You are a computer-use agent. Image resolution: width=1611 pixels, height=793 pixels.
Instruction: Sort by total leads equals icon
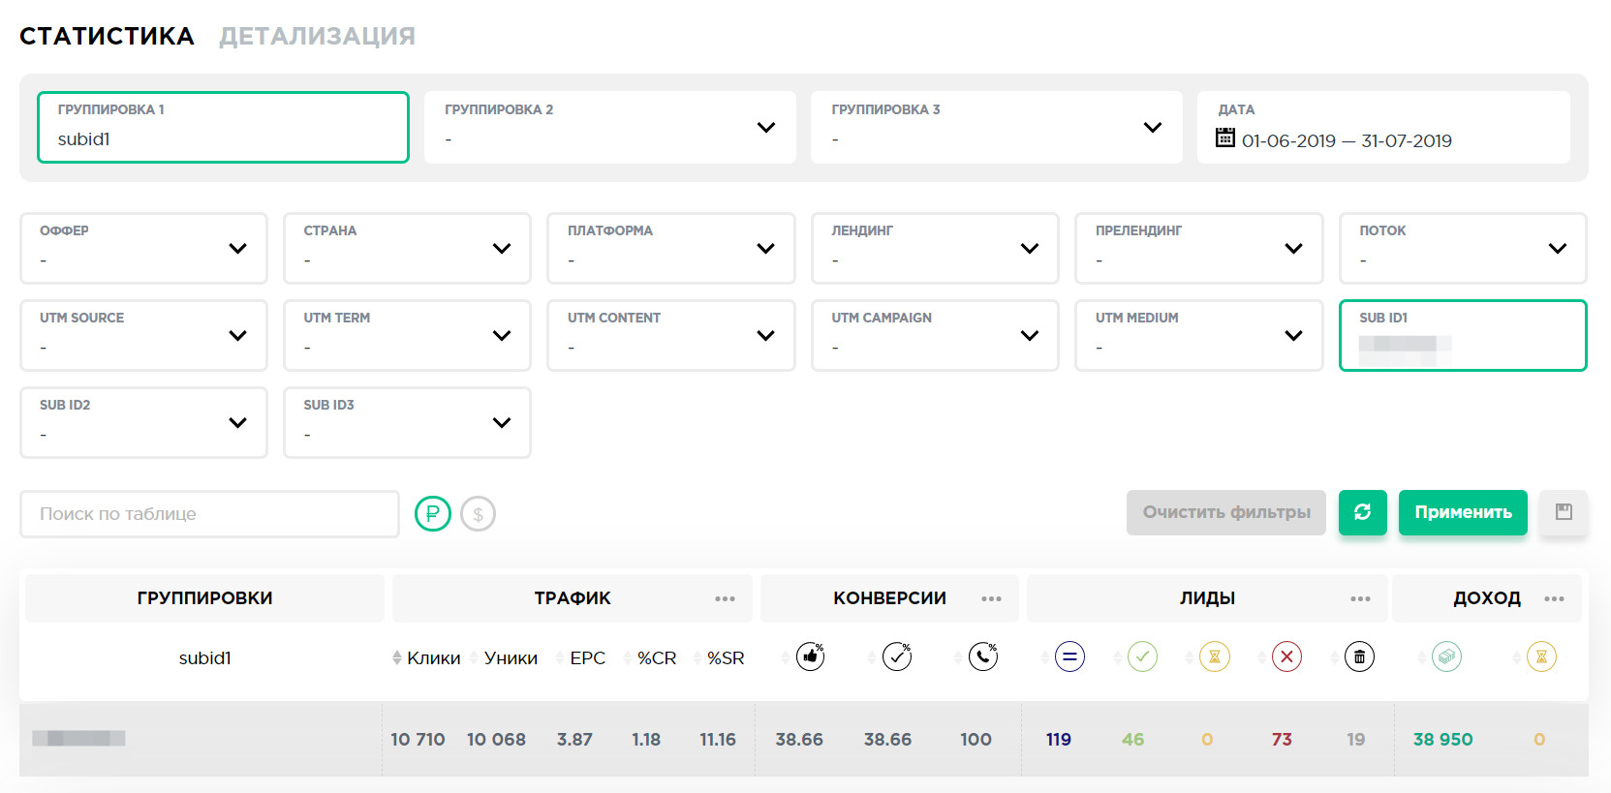pos(1069,656)
